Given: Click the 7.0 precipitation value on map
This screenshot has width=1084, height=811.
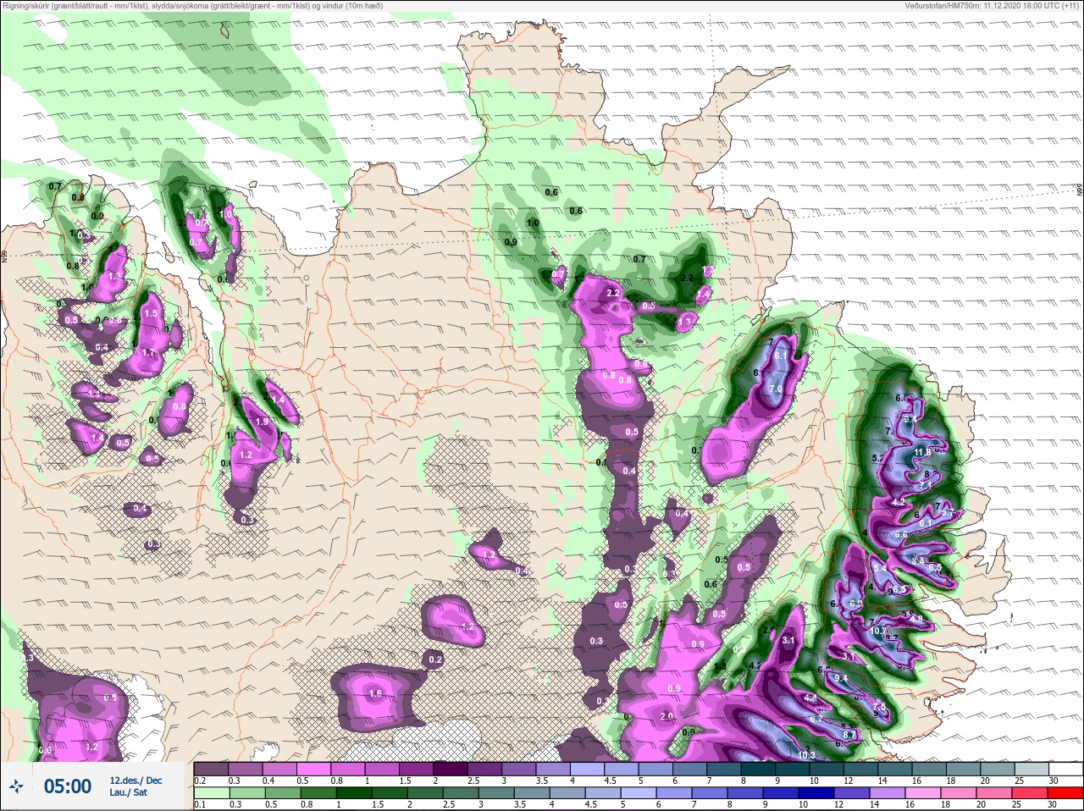Looking at the screenshot, I should click(x=775, y=389).
